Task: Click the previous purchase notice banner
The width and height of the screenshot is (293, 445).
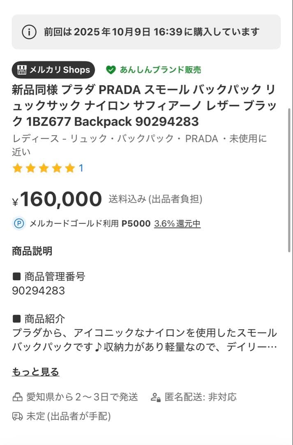Action: pyautogui.click(x=146, y=30)
